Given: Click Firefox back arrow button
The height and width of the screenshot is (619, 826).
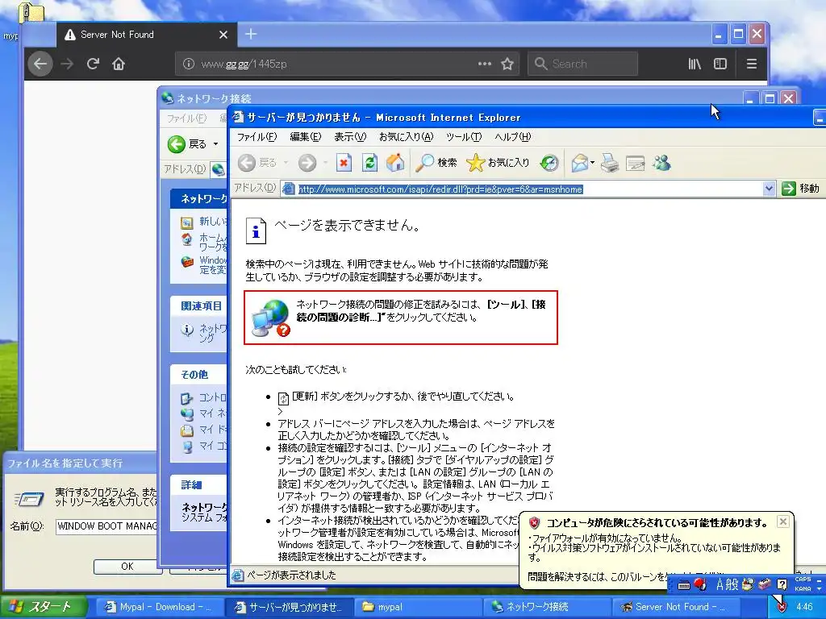Looking at the screenshot, I should 40,64.
